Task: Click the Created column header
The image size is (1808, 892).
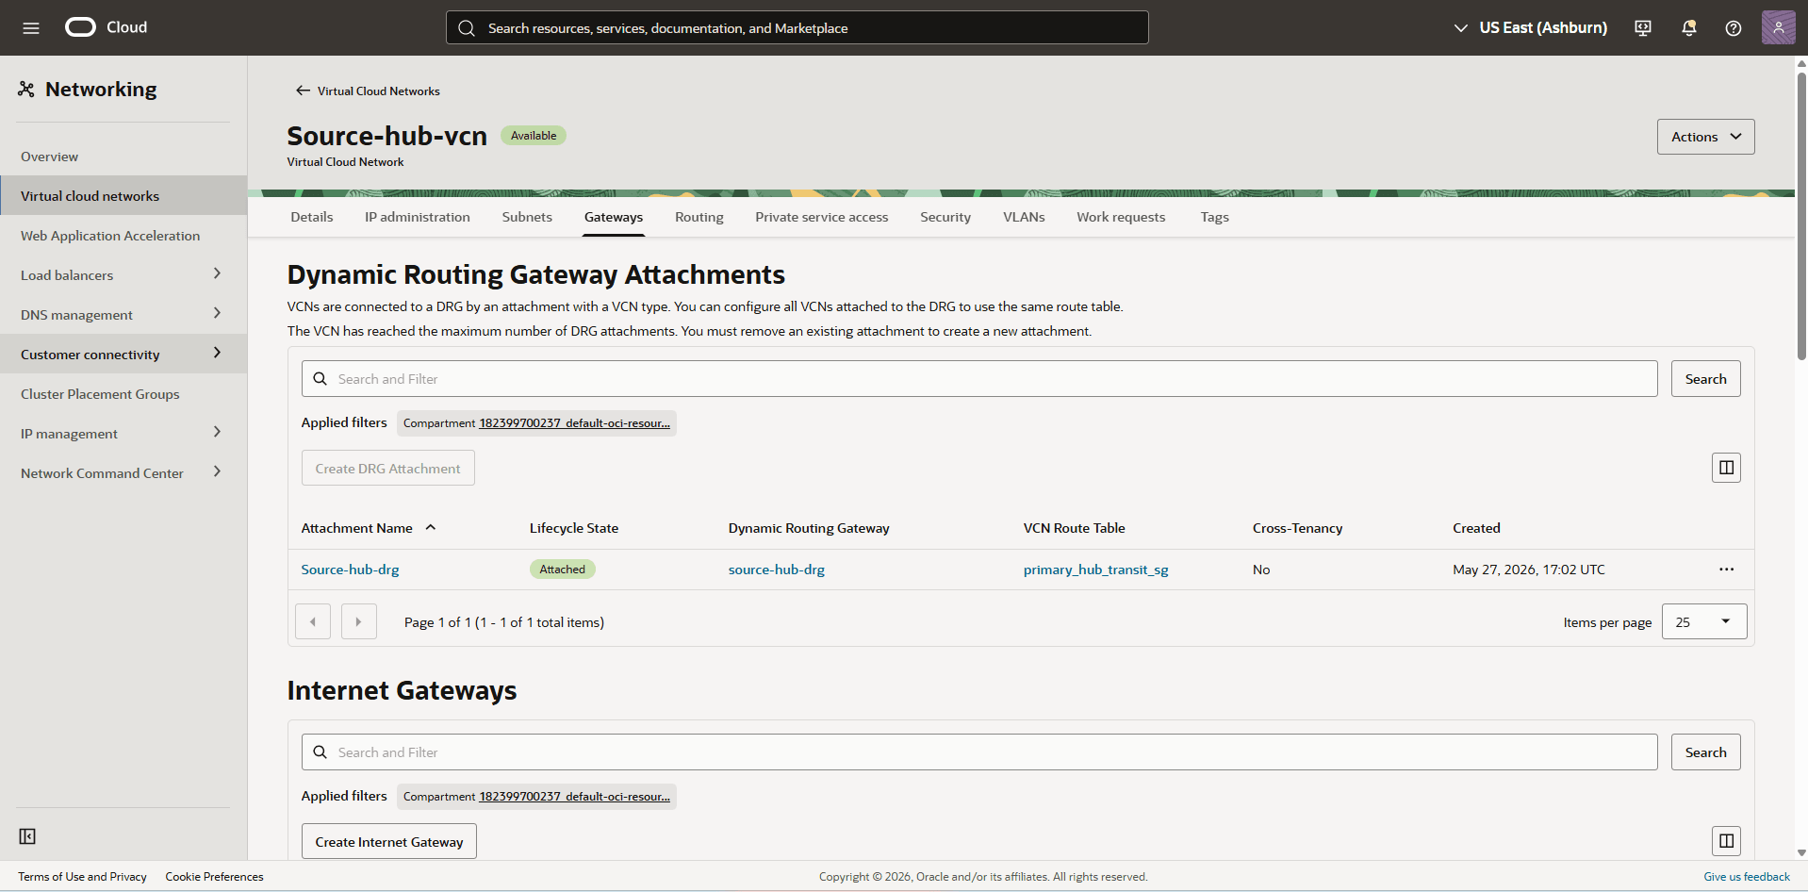Action: pyautogui.click(x=1476, y=528)
